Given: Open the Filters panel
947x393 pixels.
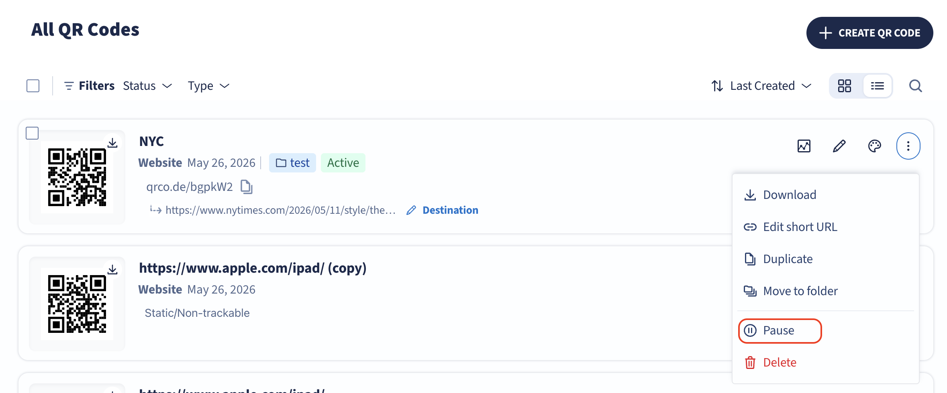Looking at the screenshot, I should pos(89,86).
